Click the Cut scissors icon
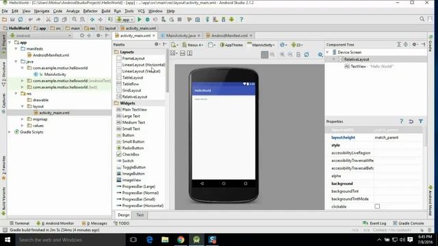The height and width of the screenshot is (246, 438). click(x=49, y=20)
